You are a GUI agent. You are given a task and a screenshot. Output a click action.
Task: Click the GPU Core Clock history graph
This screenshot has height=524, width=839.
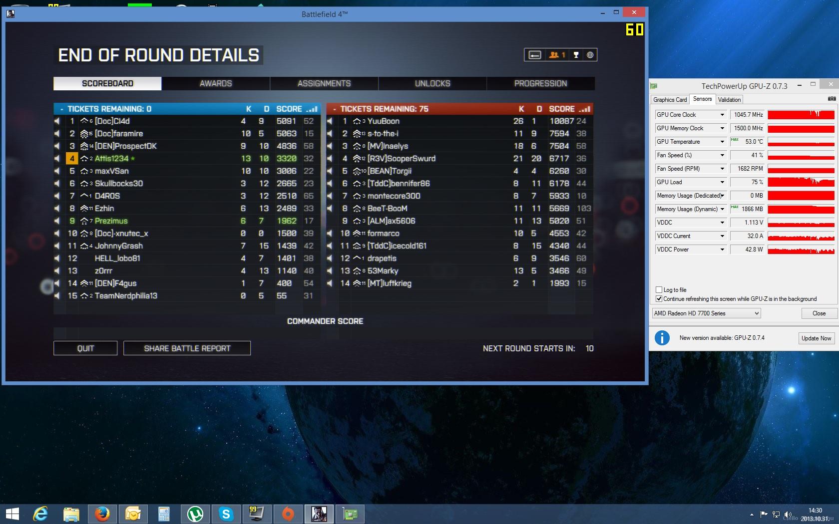[801, 115]
